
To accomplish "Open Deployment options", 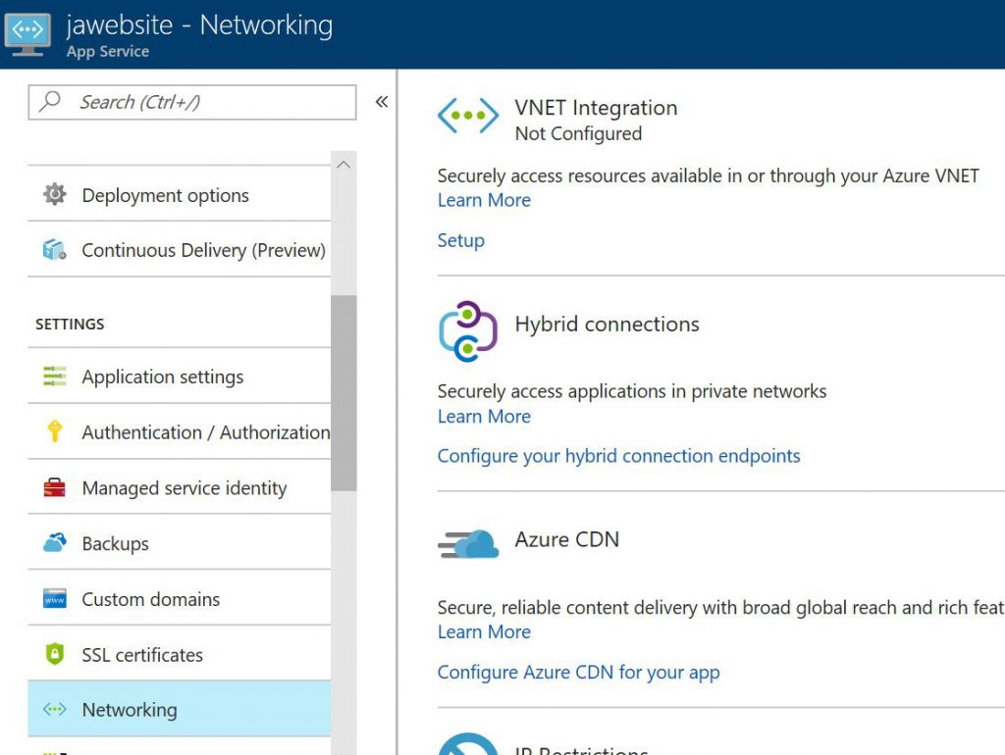I will tap(180, 195).
